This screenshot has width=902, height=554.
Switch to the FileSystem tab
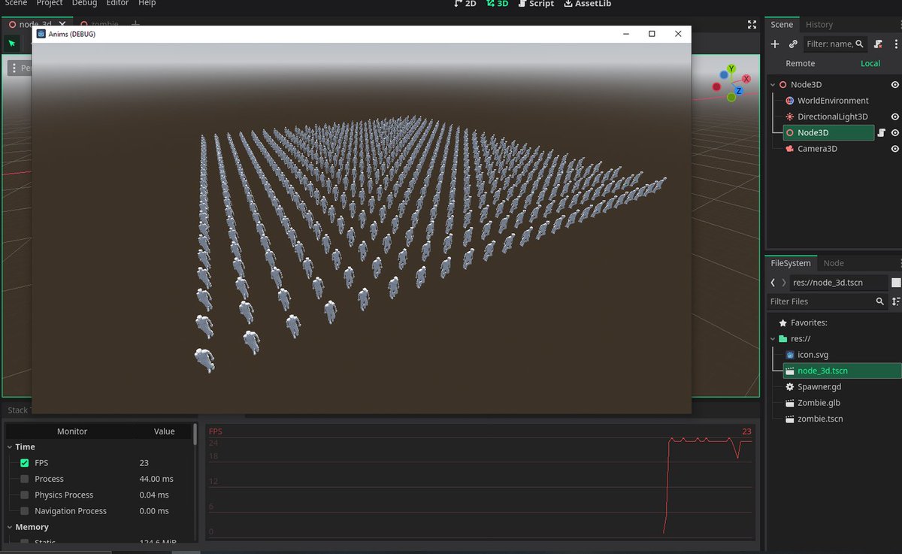(x=792, y=263)
